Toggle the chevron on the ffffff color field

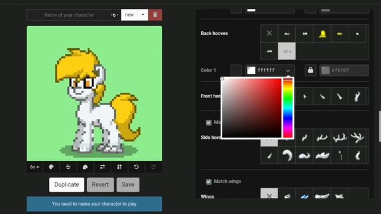coord(288,71)
